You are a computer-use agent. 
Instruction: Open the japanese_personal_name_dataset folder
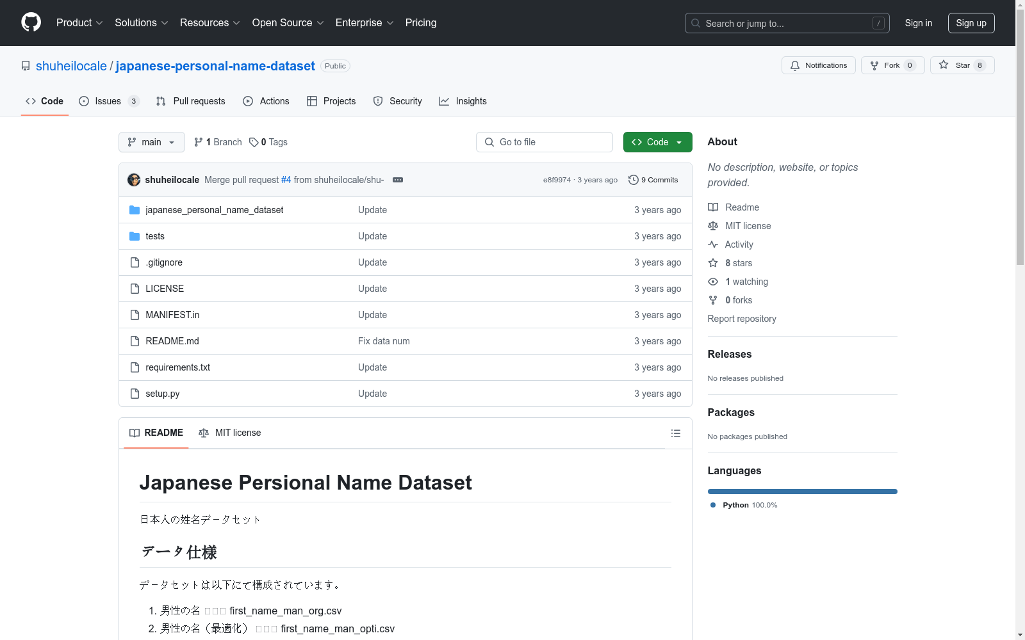click(x=215, y=210)
